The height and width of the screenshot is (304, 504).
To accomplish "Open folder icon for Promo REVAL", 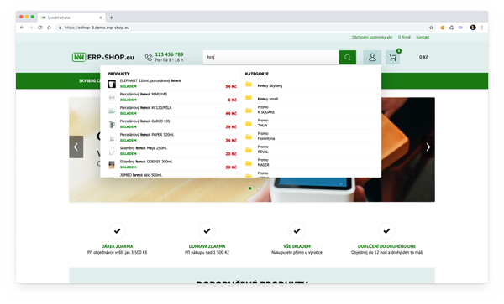I will point(249,150).
